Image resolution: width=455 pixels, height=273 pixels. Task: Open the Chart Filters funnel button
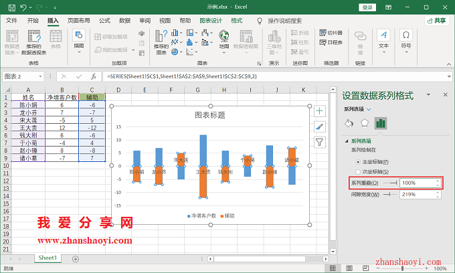[x=319, y=142]
